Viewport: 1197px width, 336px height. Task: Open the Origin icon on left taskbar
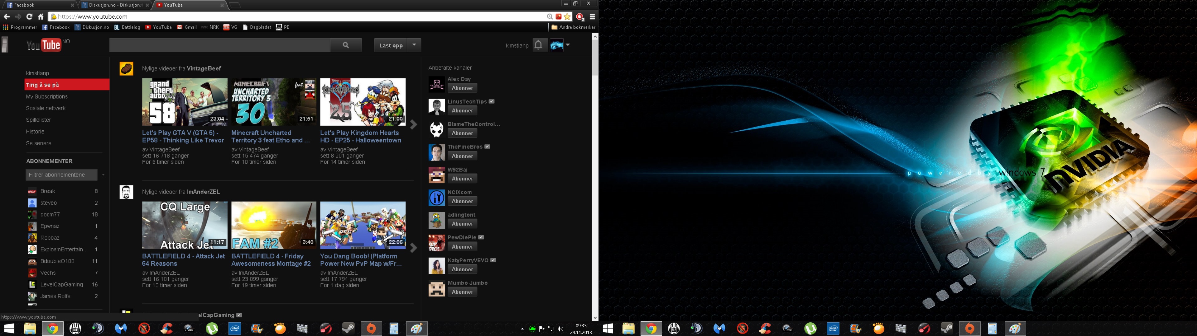(371, 329)
